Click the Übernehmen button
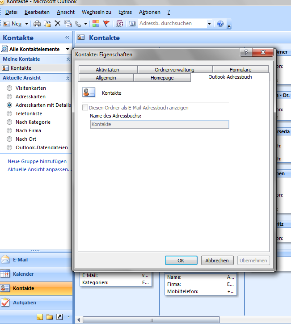Viewport: 291px width, 324px height. pos(253,261)
